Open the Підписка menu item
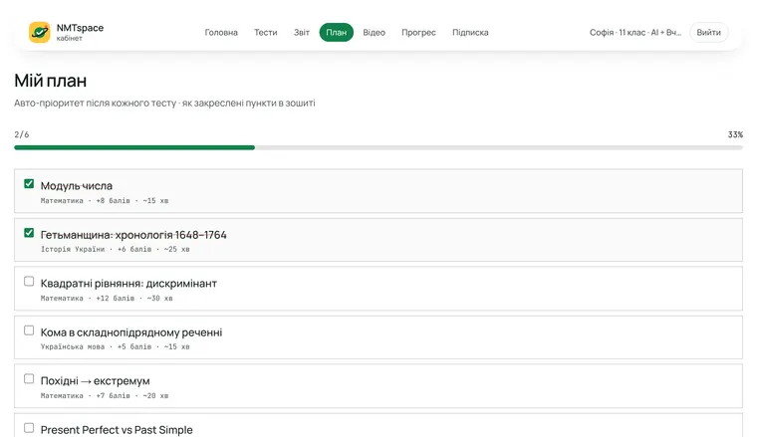 coord(470,32)
